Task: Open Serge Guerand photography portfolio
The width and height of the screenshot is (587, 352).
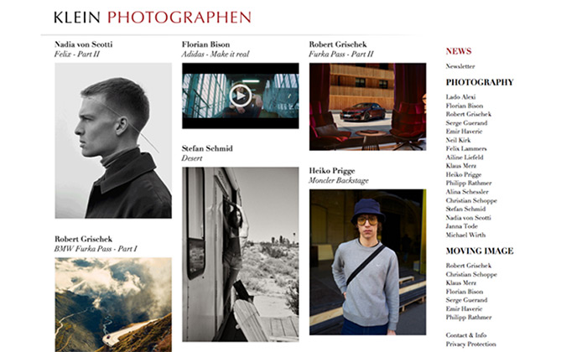Action: click(466, 122)
